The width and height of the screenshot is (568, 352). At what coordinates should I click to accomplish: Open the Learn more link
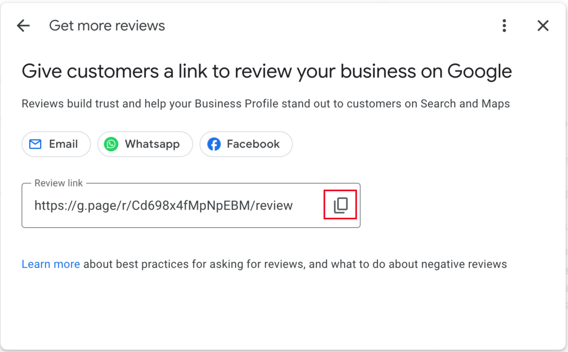click(51, 264)
